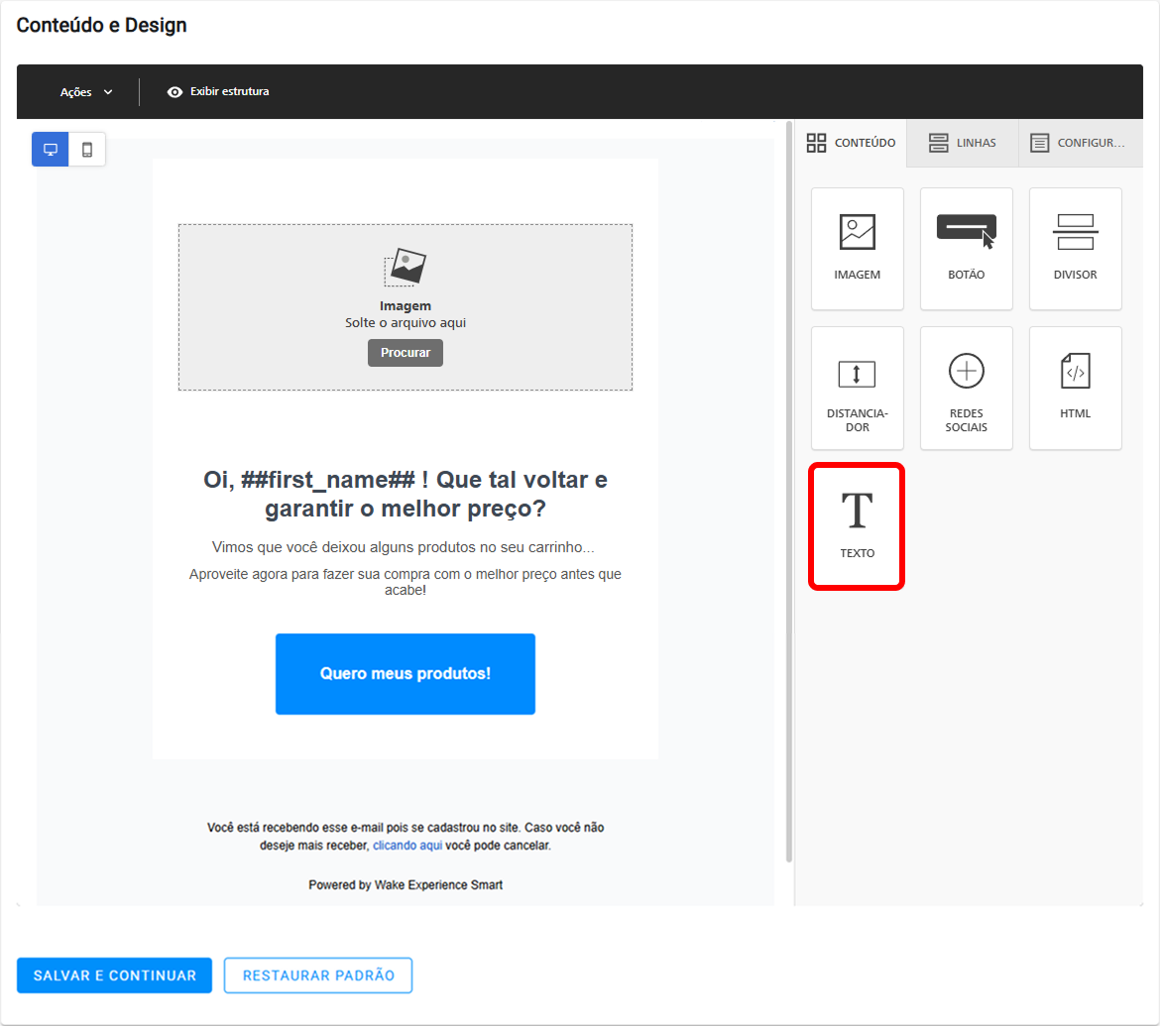This screenshot has width=1160, height=1026.
Task: Add the HTML content block
Action: coord(1075,388)
